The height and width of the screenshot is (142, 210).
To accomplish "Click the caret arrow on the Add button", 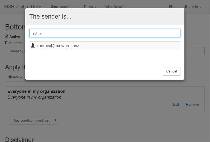I will pos(21,77).
